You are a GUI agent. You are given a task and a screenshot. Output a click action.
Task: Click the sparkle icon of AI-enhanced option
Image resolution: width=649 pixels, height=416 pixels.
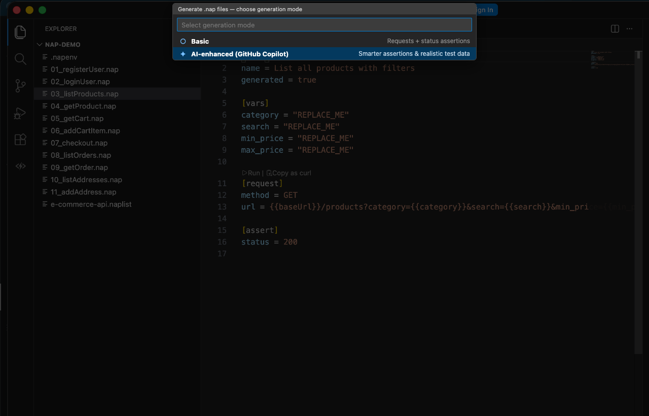(x=183, y=54)
